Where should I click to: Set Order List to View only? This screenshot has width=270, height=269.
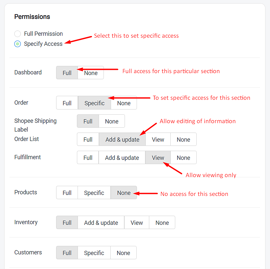pos(158,139)
